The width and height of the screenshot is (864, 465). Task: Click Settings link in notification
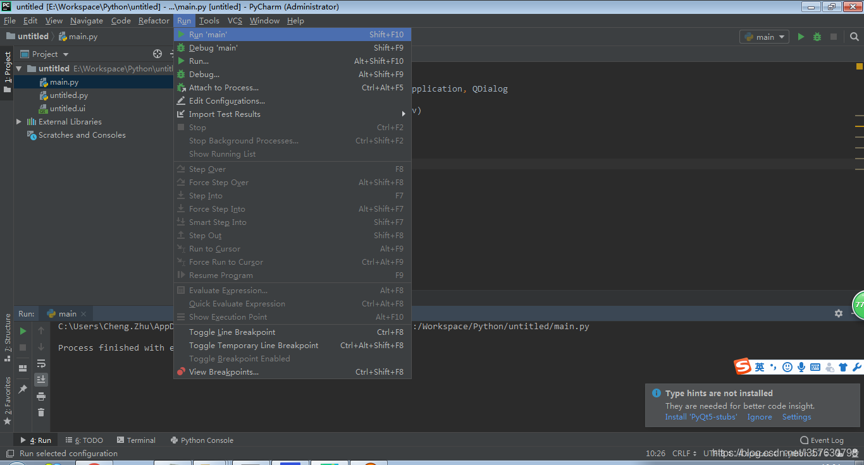tap(796, 417)
